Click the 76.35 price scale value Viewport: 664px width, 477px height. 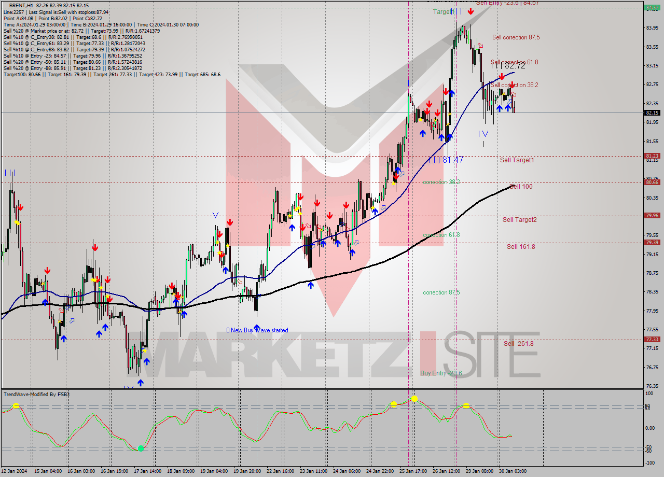coord(652,386)
